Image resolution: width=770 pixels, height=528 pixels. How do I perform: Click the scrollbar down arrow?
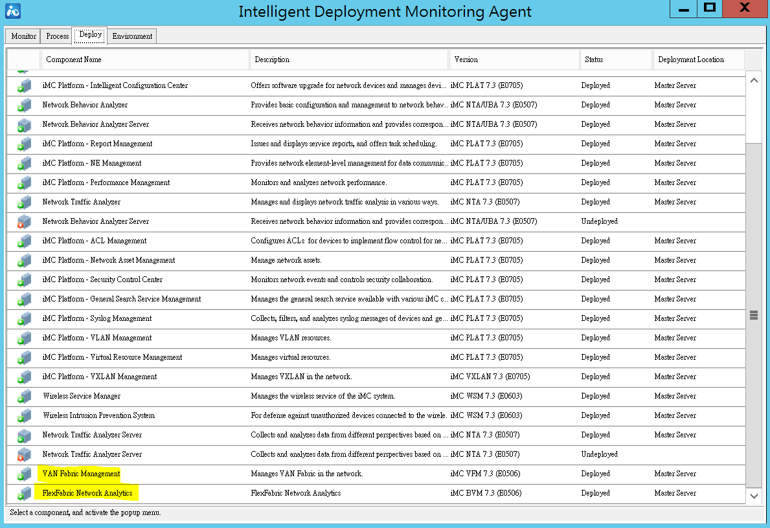pyautogui.click(x=754, y=496)
